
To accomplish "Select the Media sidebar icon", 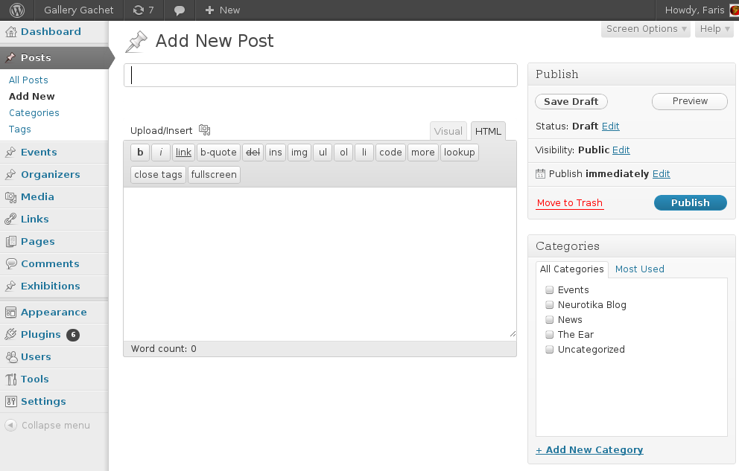I will (11, 196).
